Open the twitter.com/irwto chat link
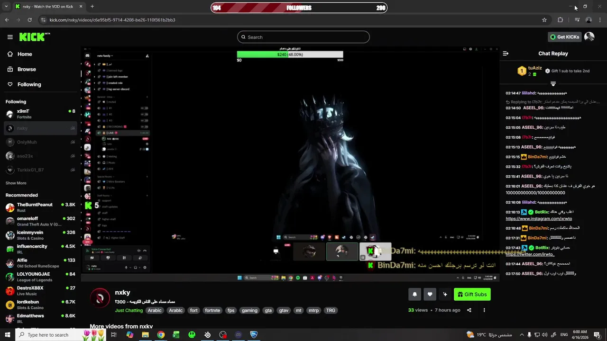 [x=530, y=254]
